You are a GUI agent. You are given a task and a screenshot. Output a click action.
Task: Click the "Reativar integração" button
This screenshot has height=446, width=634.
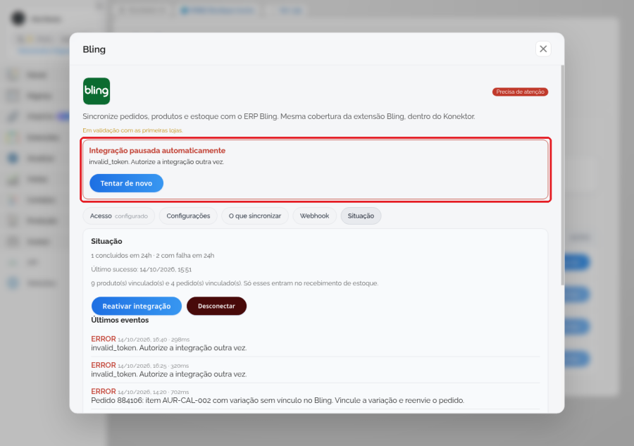(x=136, y=306)
